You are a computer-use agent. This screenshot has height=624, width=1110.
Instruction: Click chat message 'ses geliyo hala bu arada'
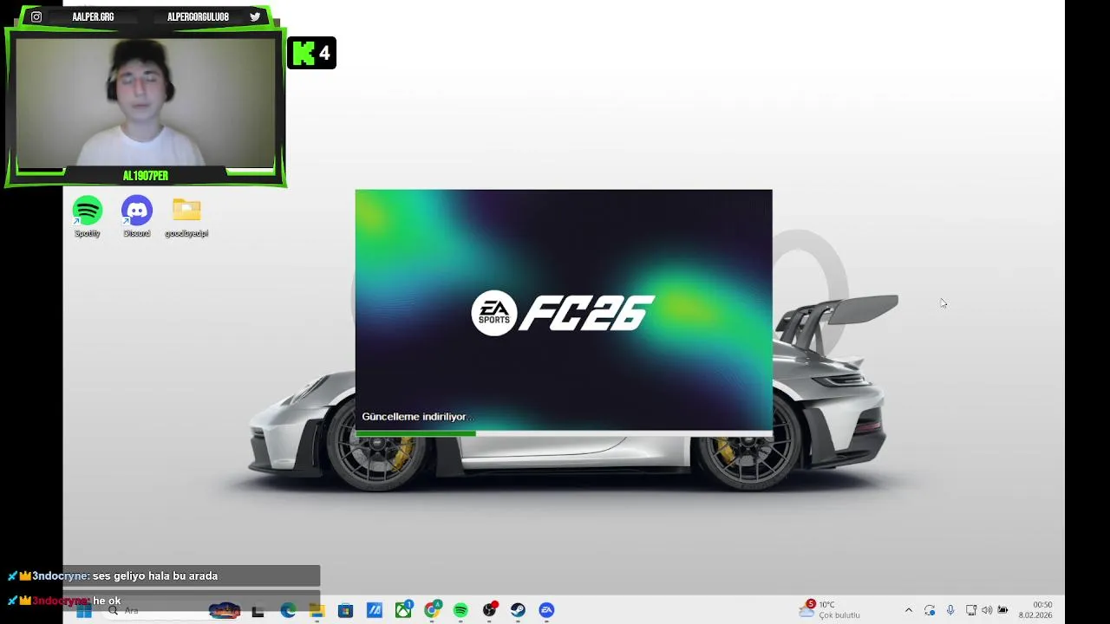[x=155, y=575]
